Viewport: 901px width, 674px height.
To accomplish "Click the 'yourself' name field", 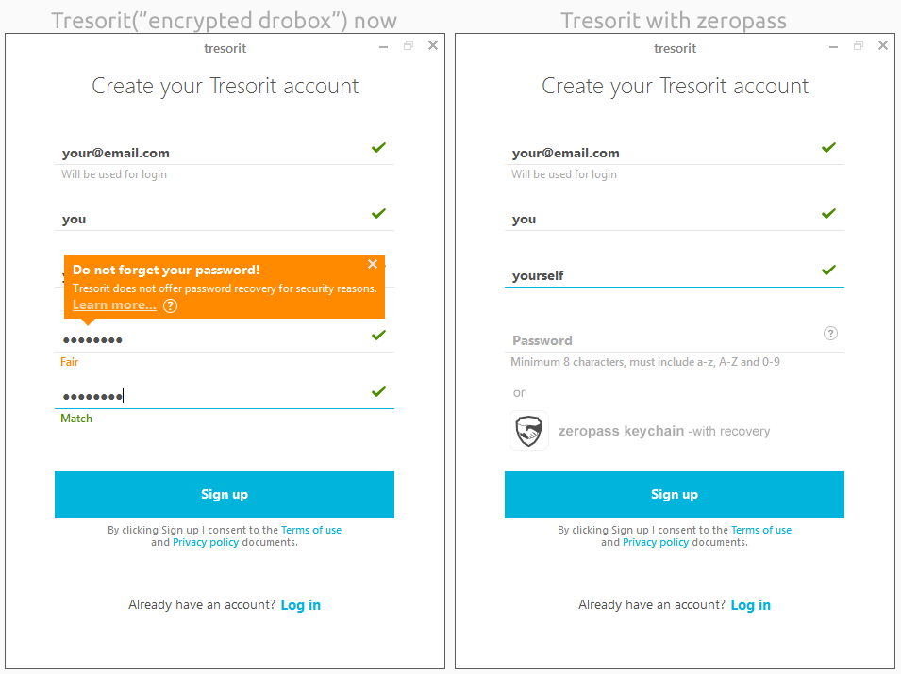I will click(660, 275).
